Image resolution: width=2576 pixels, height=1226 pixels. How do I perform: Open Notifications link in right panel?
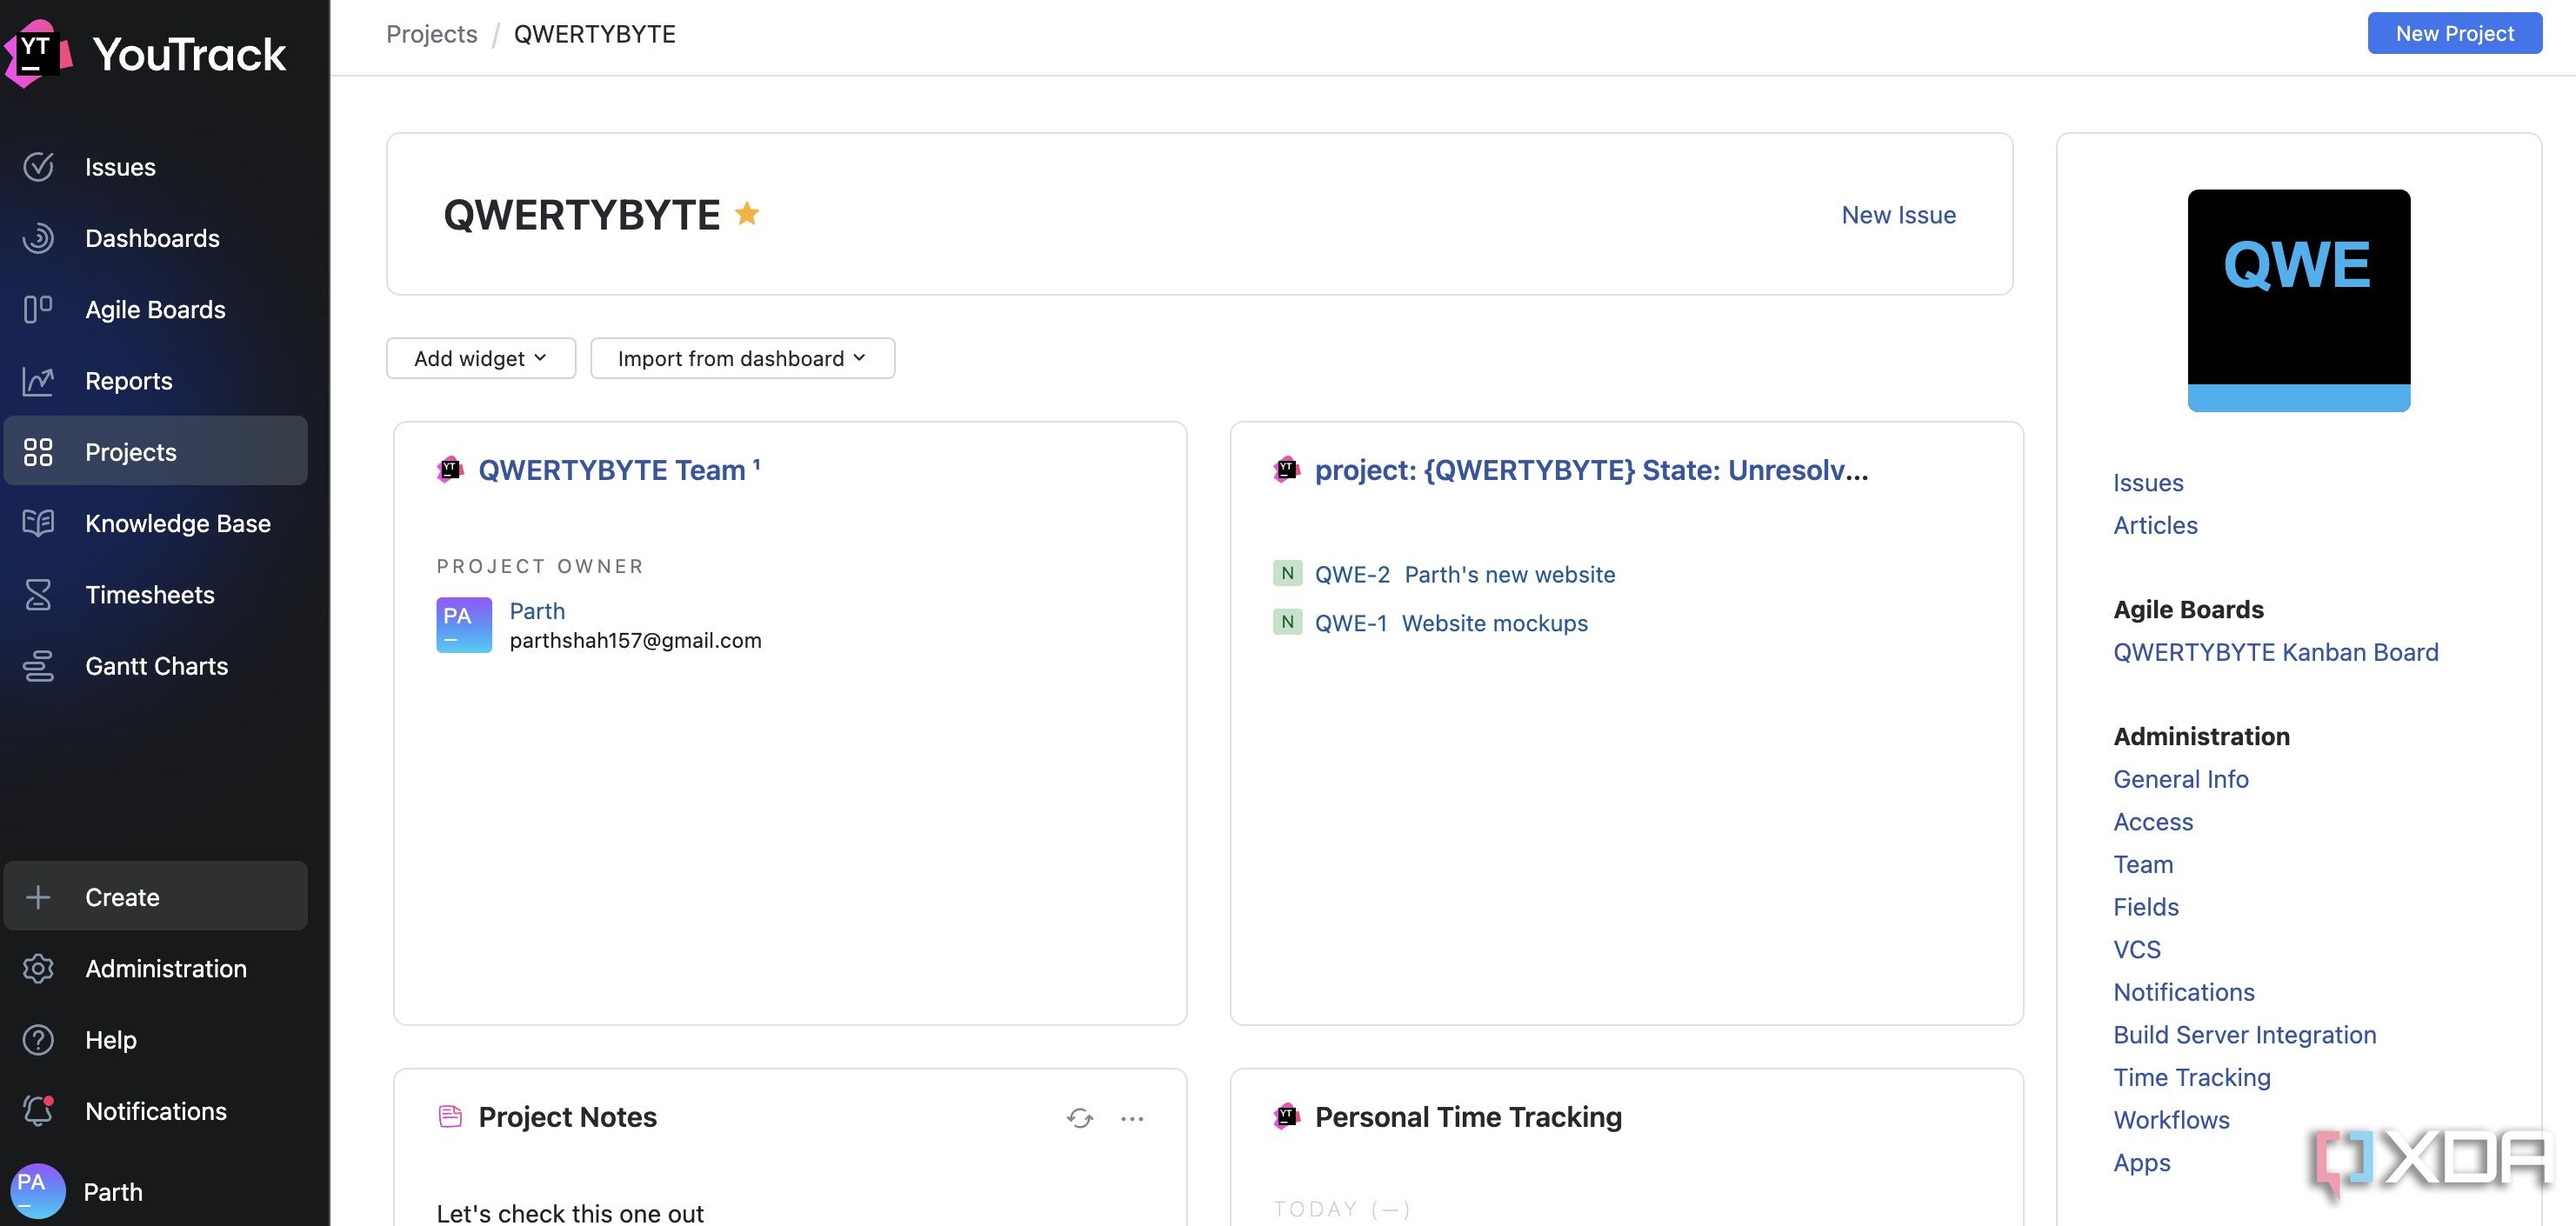point(2184,992)
